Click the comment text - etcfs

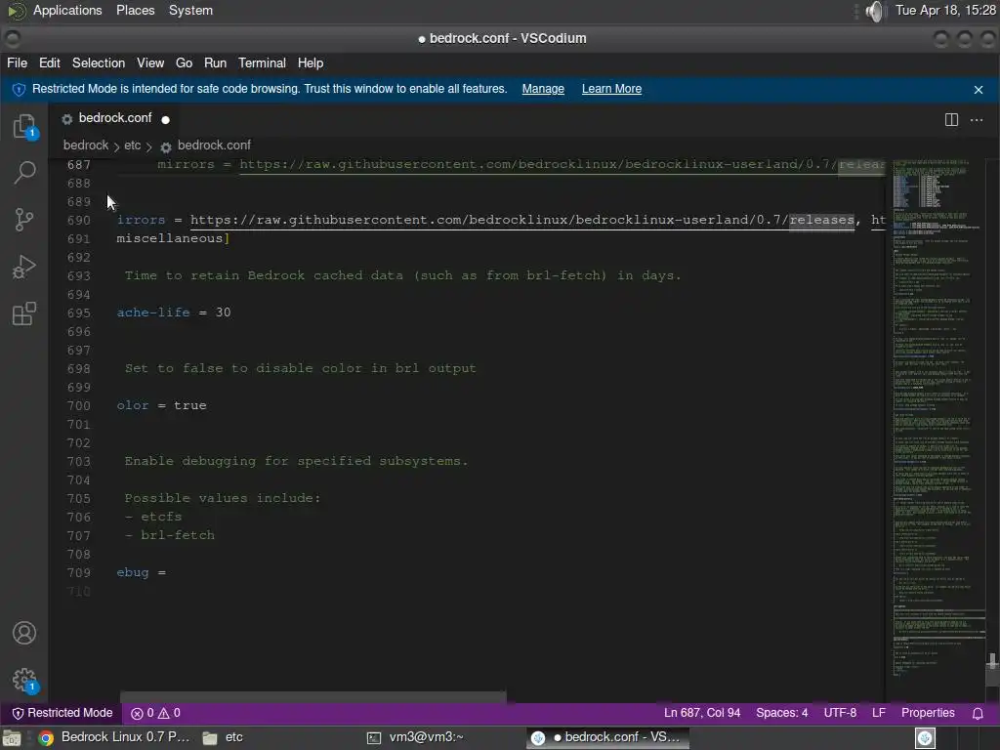153,517
